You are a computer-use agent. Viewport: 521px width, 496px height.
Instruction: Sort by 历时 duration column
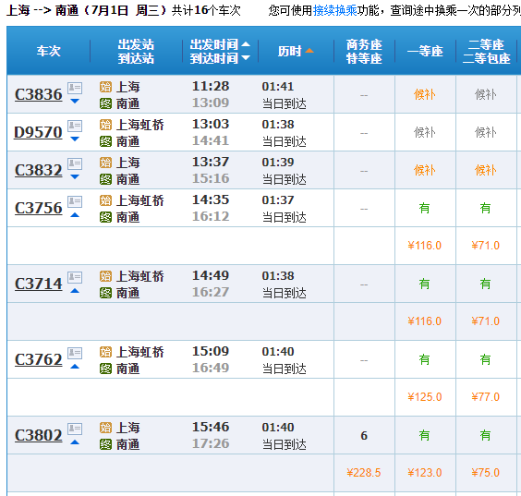pos(296,51)
